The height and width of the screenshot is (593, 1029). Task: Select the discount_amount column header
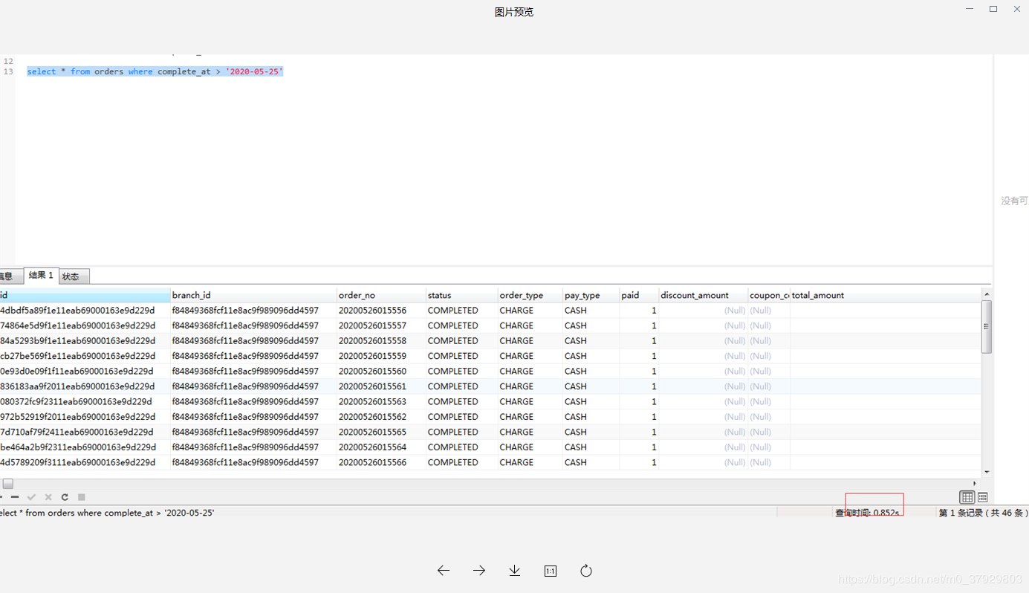tap(704, 295)
